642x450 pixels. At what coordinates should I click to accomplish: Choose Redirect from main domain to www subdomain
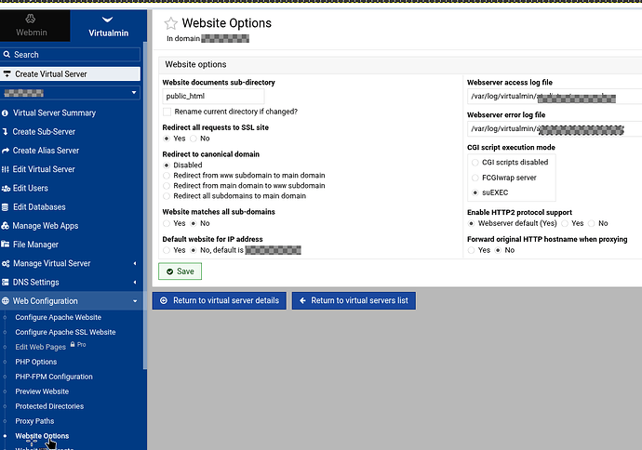click(x=167, y=186)
